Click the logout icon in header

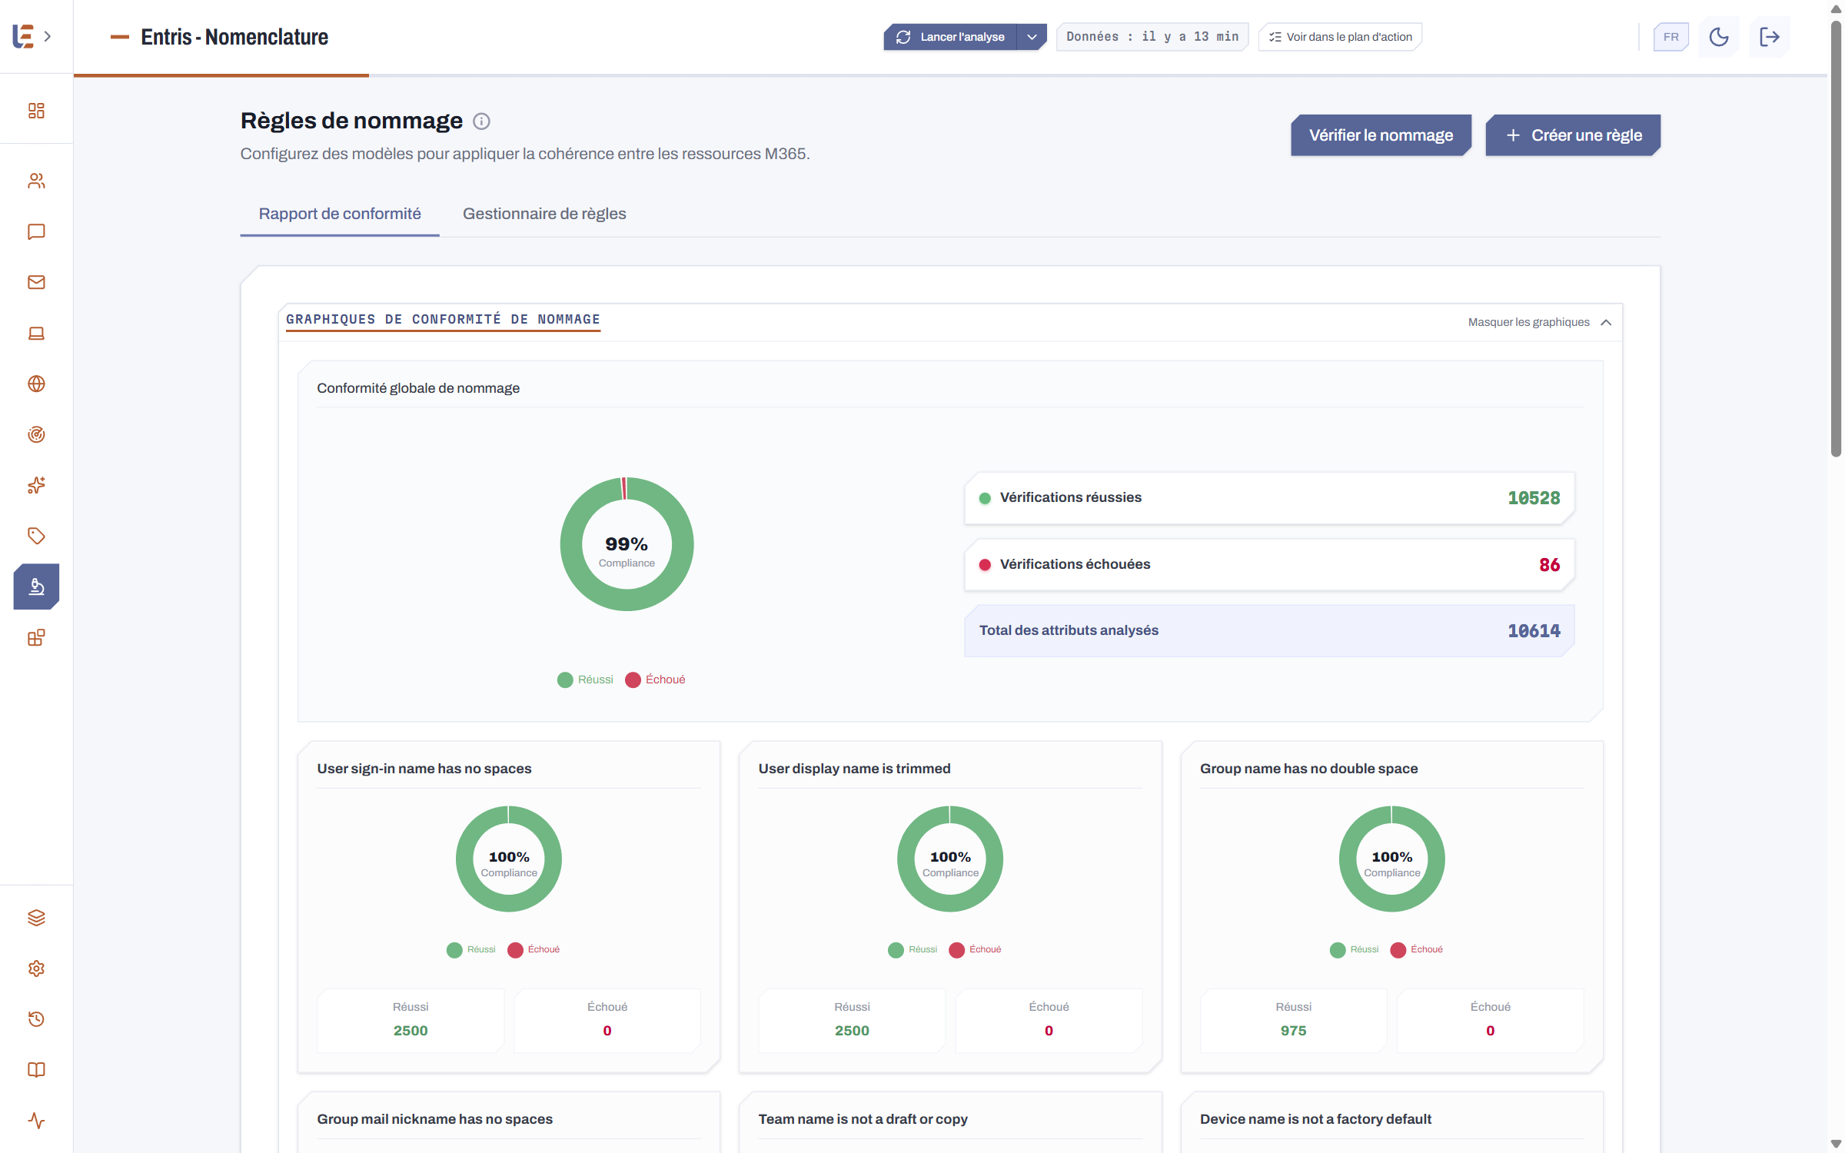(x=1770, y=37)
